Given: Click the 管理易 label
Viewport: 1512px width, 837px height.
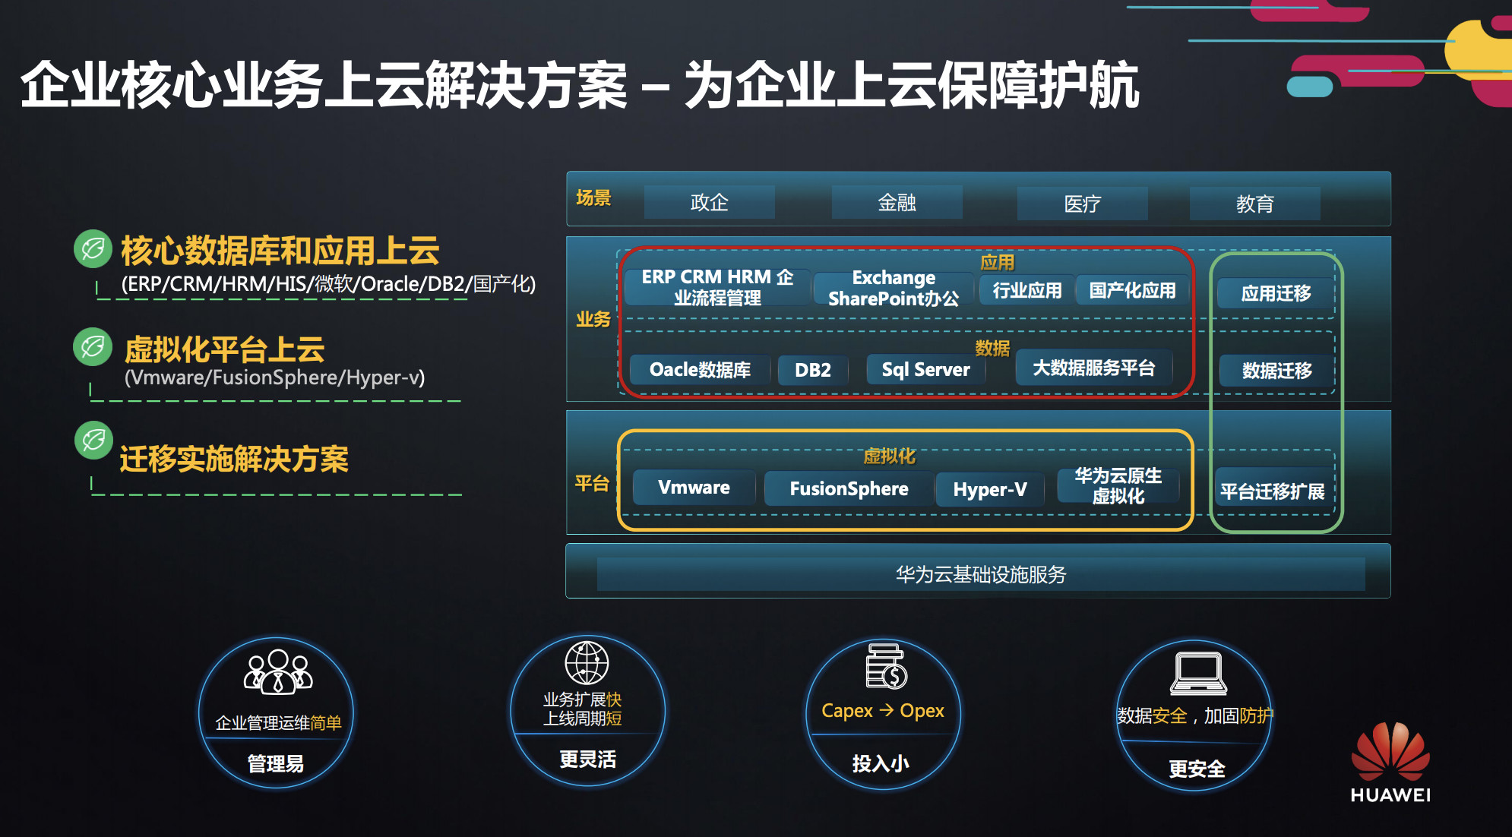Looking at the screenshot, I should click(x=276, y=763).
